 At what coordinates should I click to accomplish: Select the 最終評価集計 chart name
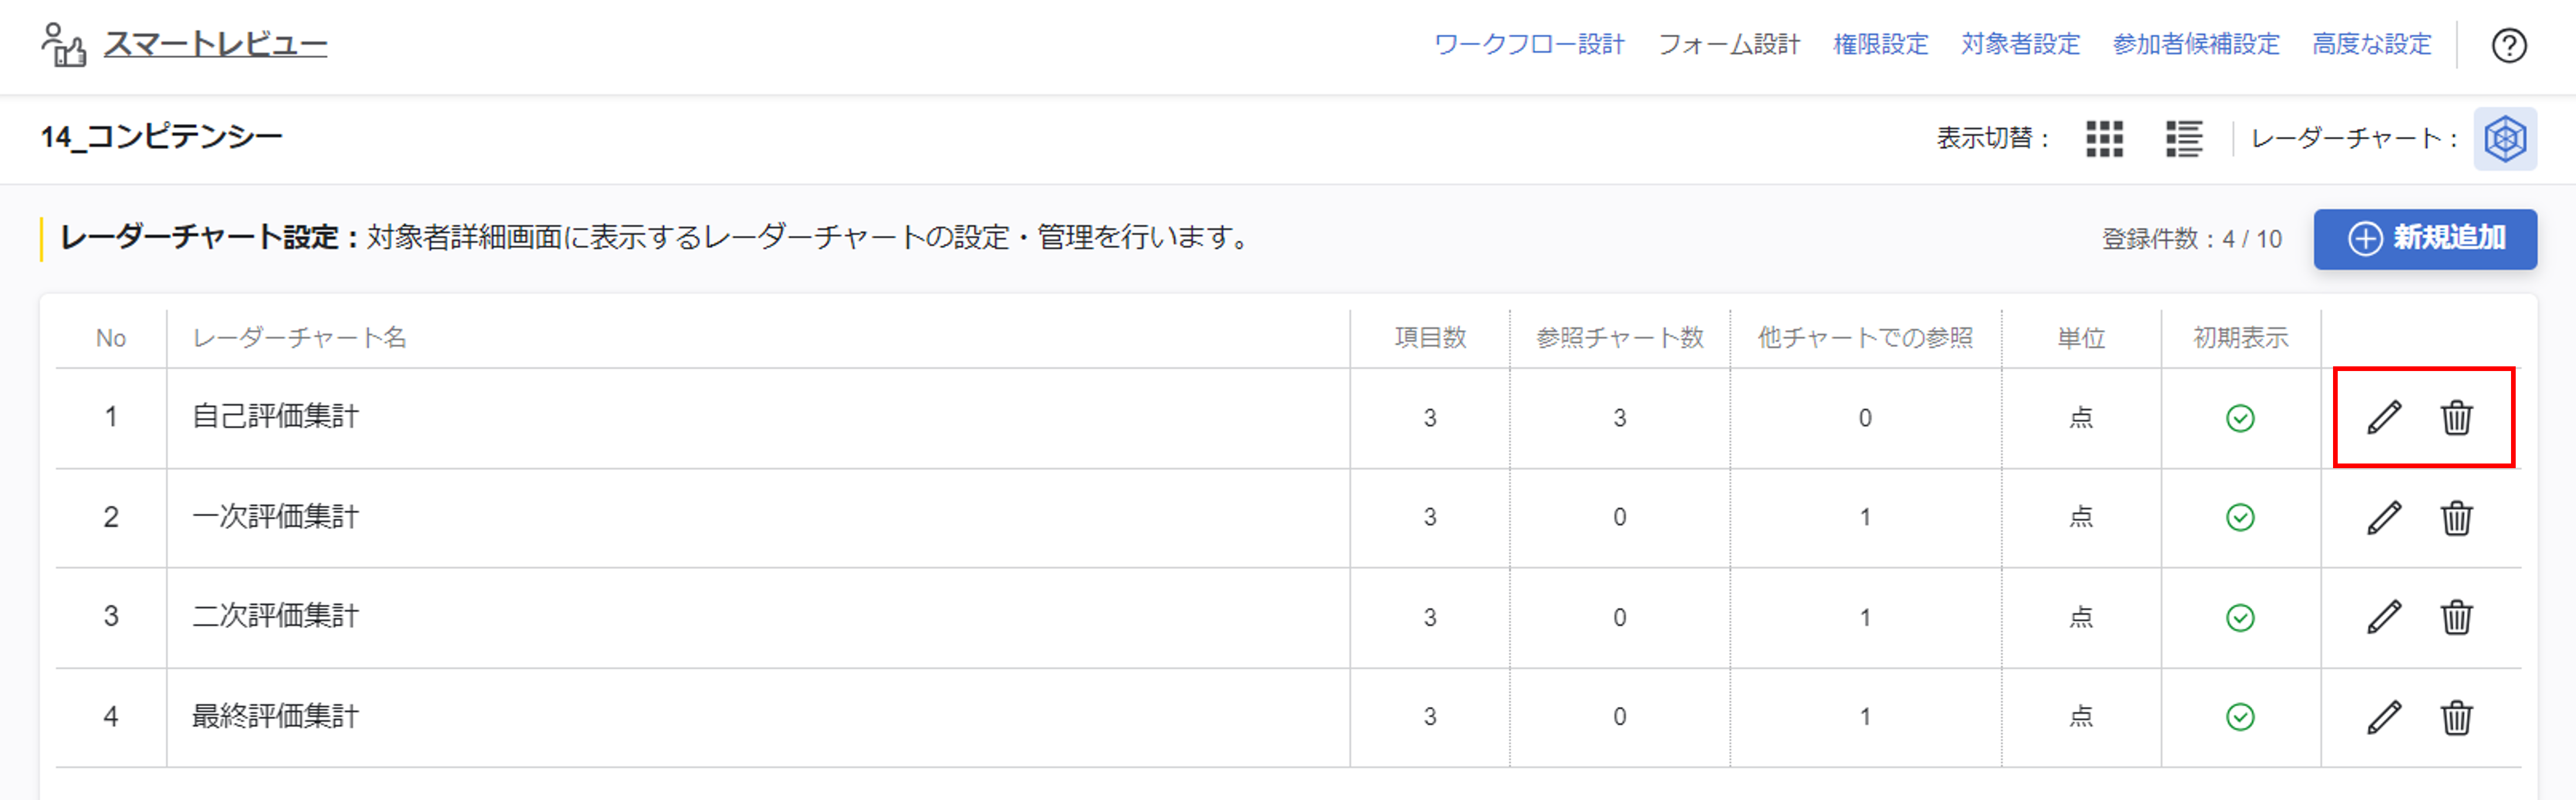point(275,717)
